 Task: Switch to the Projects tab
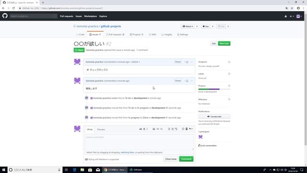pyautogui.click(x=136, y=35)
